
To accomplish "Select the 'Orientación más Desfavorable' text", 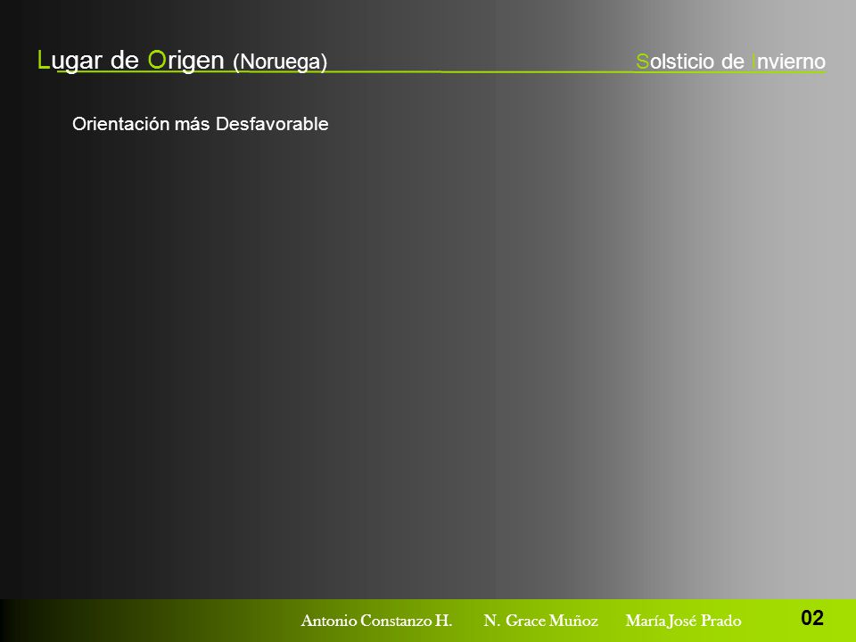I will click(x=201, y=124).
